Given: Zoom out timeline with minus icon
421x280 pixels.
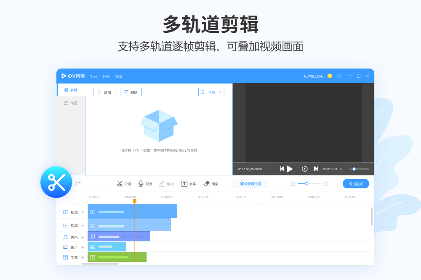Looking at the screenshot, I should pyautogui.click(x=293, y=184).
